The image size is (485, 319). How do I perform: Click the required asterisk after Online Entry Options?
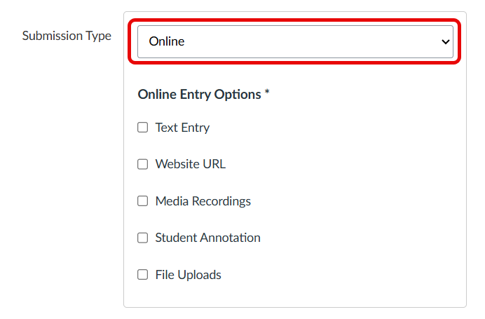coord(267,93)
